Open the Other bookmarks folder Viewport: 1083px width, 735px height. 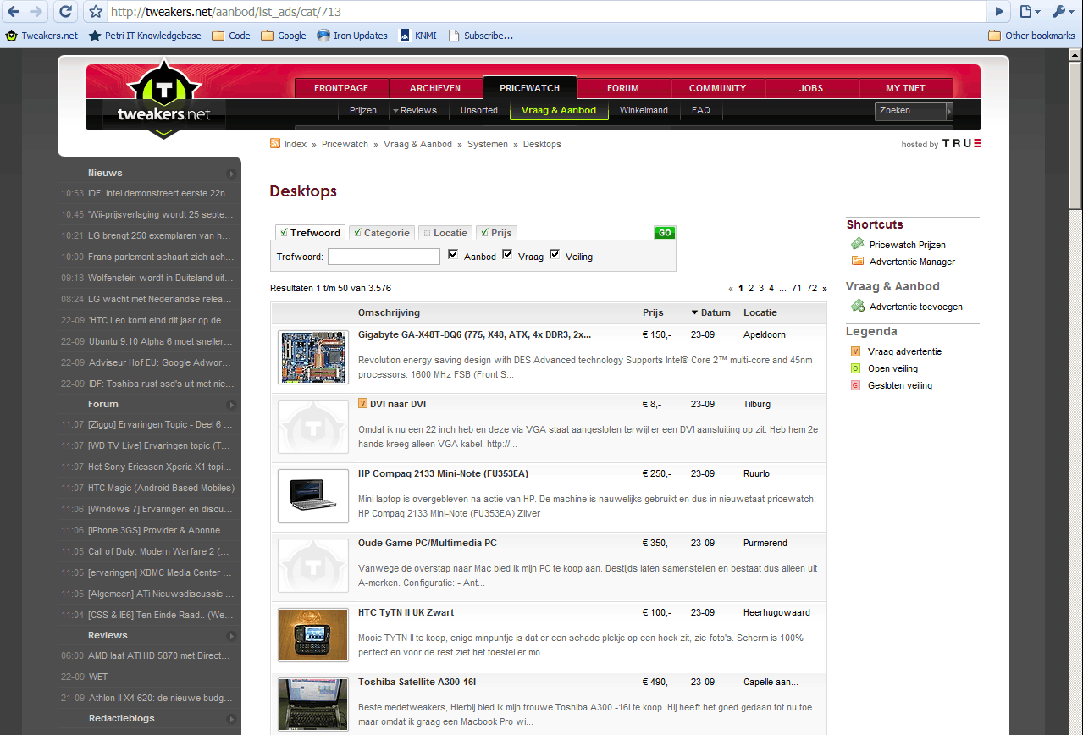1031,36
